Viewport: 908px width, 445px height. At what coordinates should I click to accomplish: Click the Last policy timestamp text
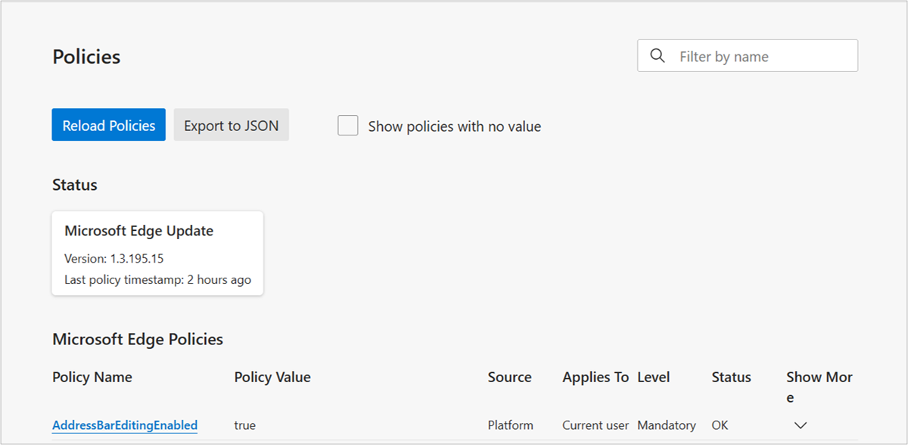point(157,279)
